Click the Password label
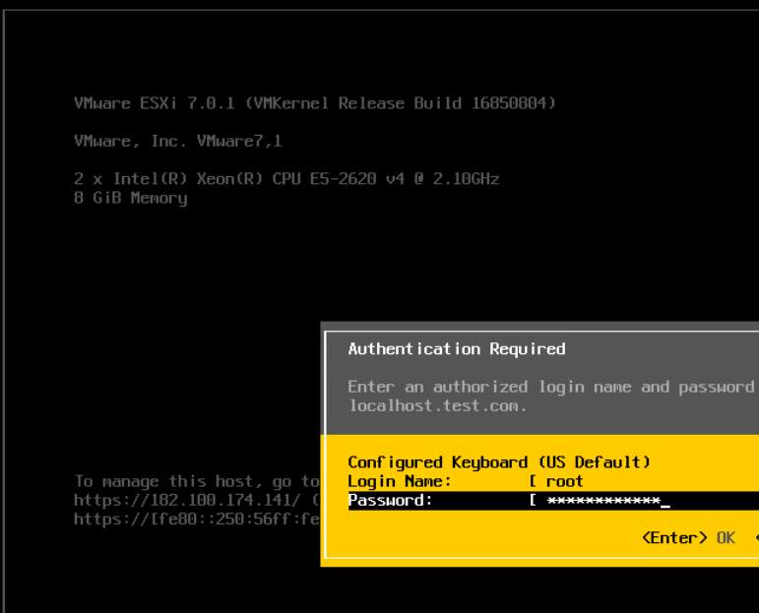Screen dimensions: 759x613 (391, 501)
